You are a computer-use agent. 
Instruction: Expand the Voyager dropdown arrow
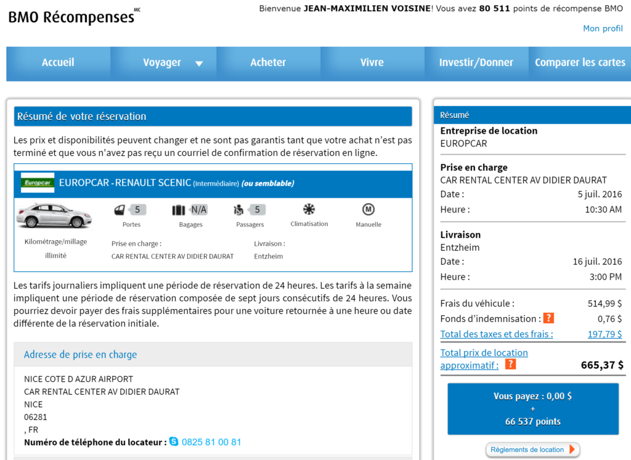tap(199, 63)
